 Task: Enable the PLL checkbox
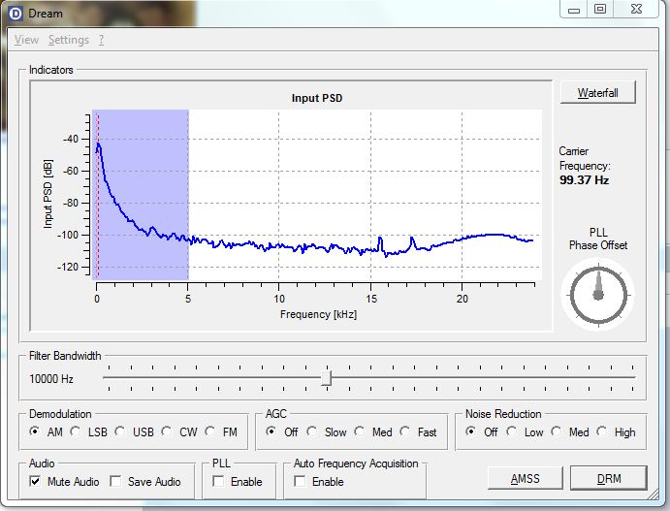pos(218,481)
